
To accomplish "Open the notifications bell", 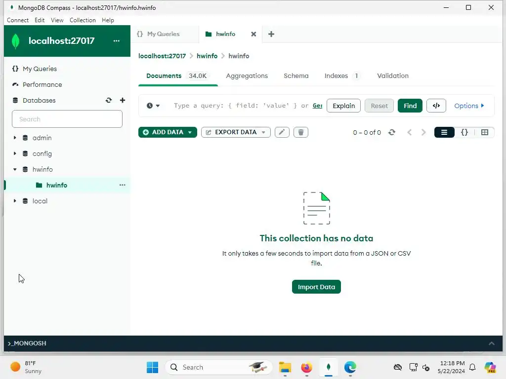I will [x=472, y=367].
